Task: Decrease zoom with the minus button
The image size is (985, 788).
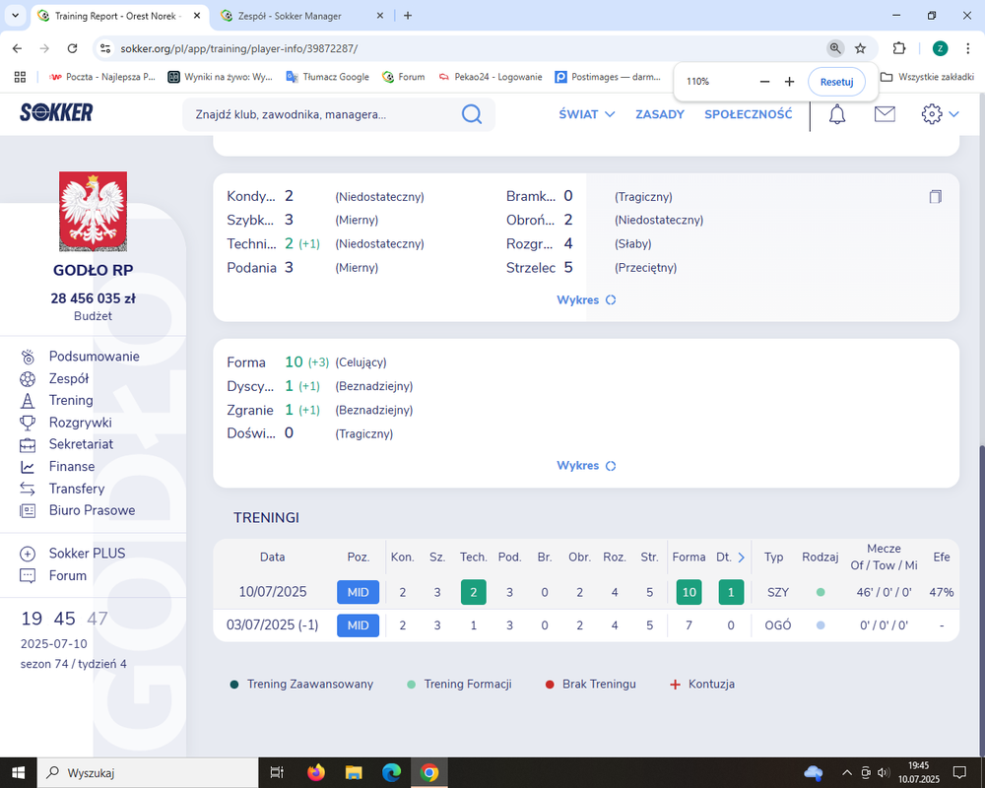Action: point(764,82)
